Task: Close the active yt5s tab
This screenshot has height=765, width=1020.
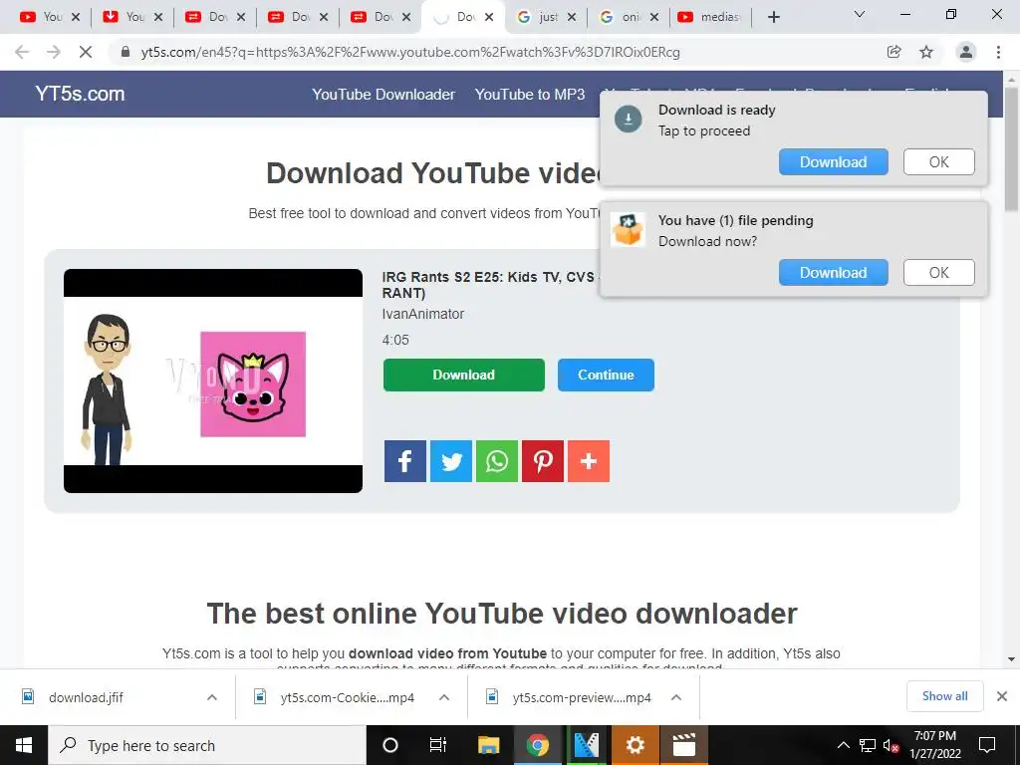Action: coord(488,17)
